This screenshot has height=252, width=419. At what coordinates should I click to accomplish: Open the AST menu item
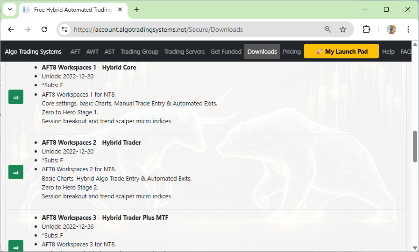110,51
